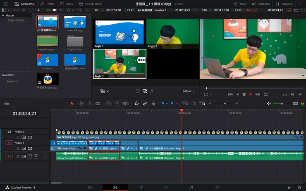306x191 pixels.
Task: Toggle the linked selection chain icon
Action: point(145,104)
